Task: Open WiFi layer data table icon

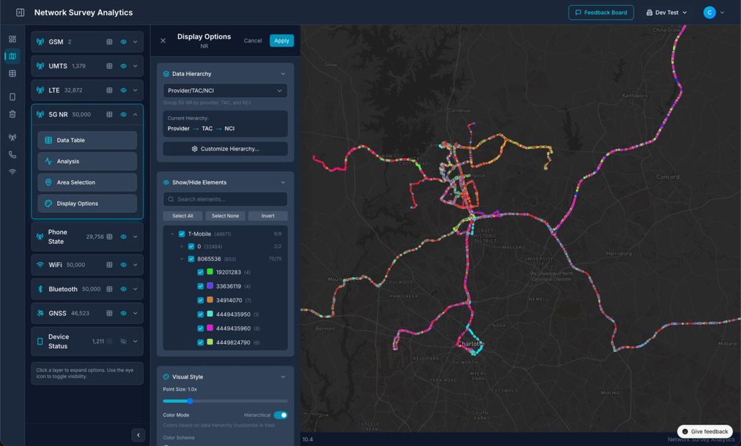Action: (109, 265)
